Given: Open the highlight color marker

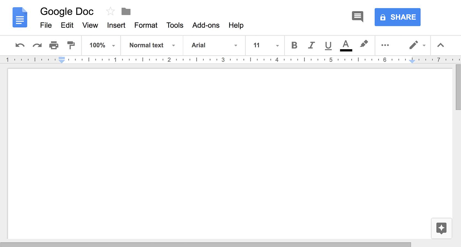Looking at the screenshot, I should (x=364, y=44).
